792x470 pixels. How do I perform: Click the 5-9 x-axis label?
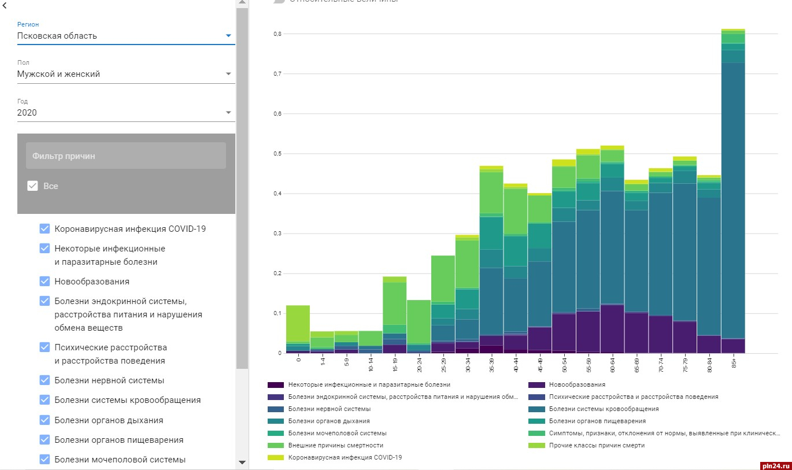click(x=347, y=361)
